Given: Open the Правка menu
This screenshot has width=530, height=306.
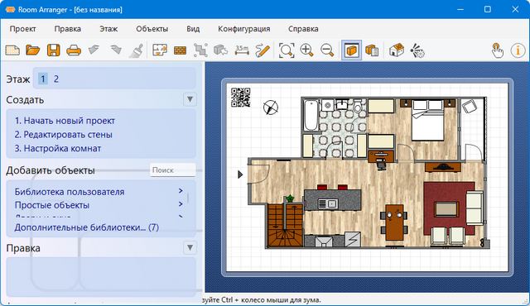Looking at the screenshot, I should [68, 29].
